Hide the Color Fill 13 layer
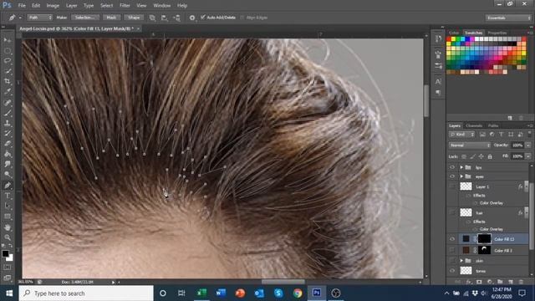The image size is (535, 301). [452, 239]
